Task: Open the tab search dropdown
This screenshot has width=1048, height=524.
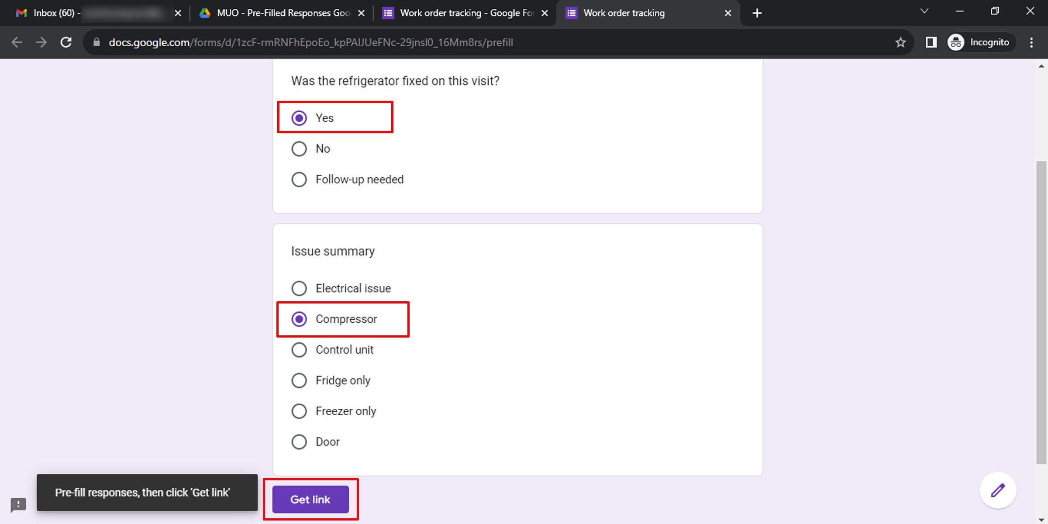Action: 924,11
